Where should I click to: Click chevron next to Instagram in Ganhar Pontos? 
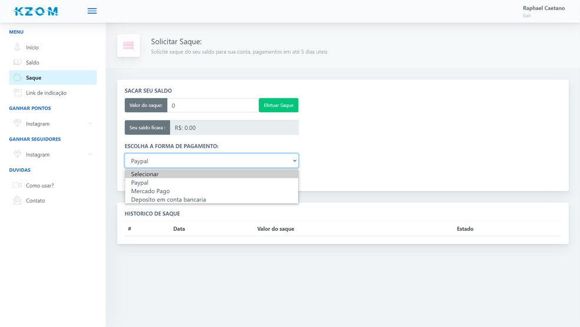90,124
